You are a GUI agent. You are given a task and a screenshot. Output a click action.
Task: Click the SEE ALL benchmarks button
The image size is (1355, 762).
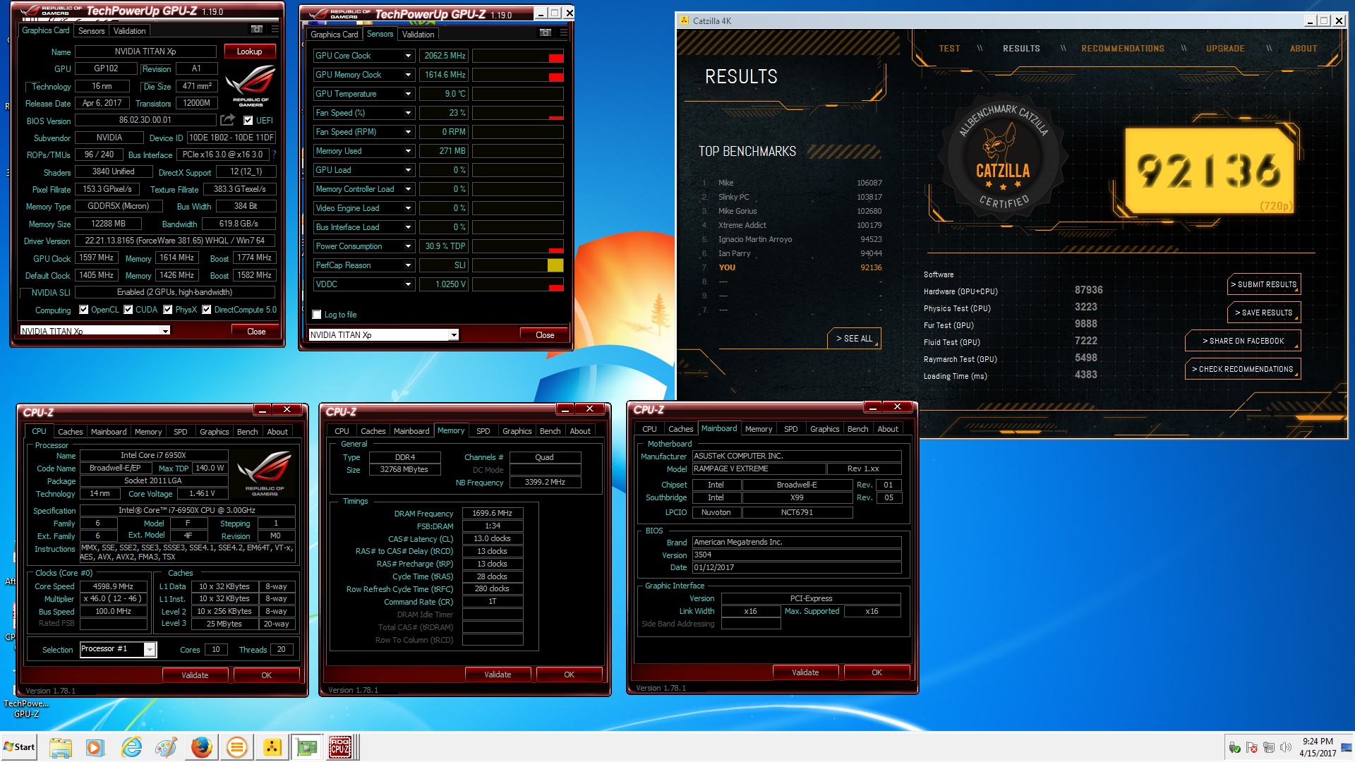[x=854, y=339]
